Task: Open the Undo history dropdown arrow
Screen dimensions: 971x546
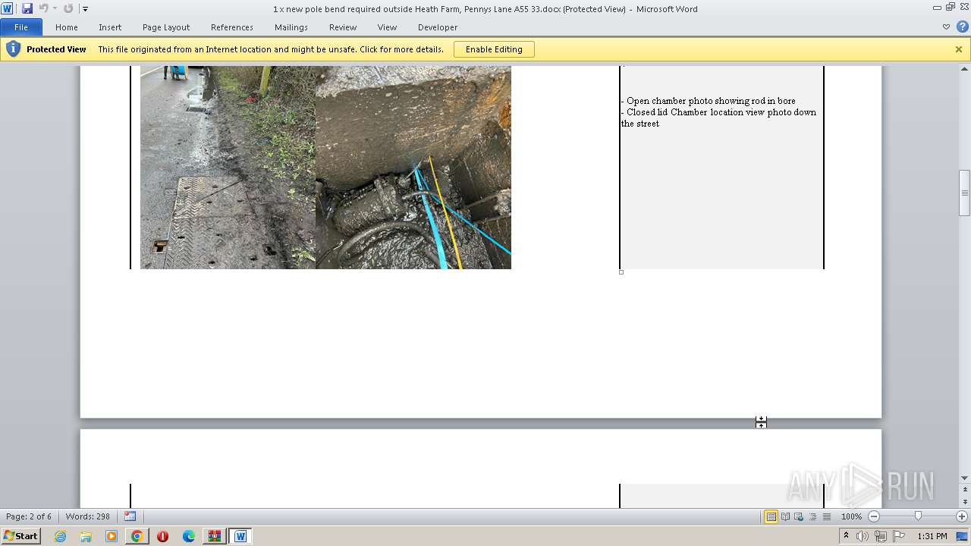Action: click(55, 9)
